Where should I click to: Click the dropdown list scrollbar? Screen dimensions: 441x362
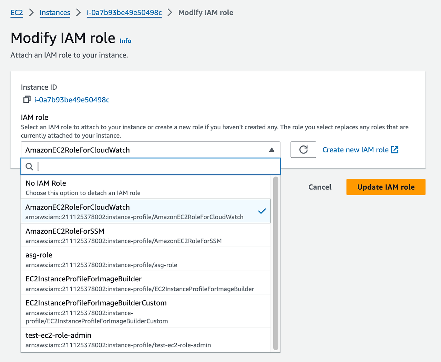(275, 264)
